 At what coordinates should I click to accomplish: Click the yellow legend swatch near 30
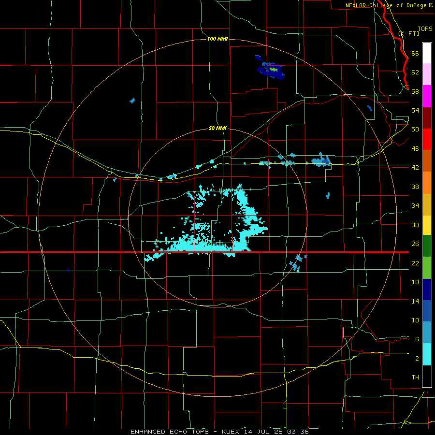427,225
